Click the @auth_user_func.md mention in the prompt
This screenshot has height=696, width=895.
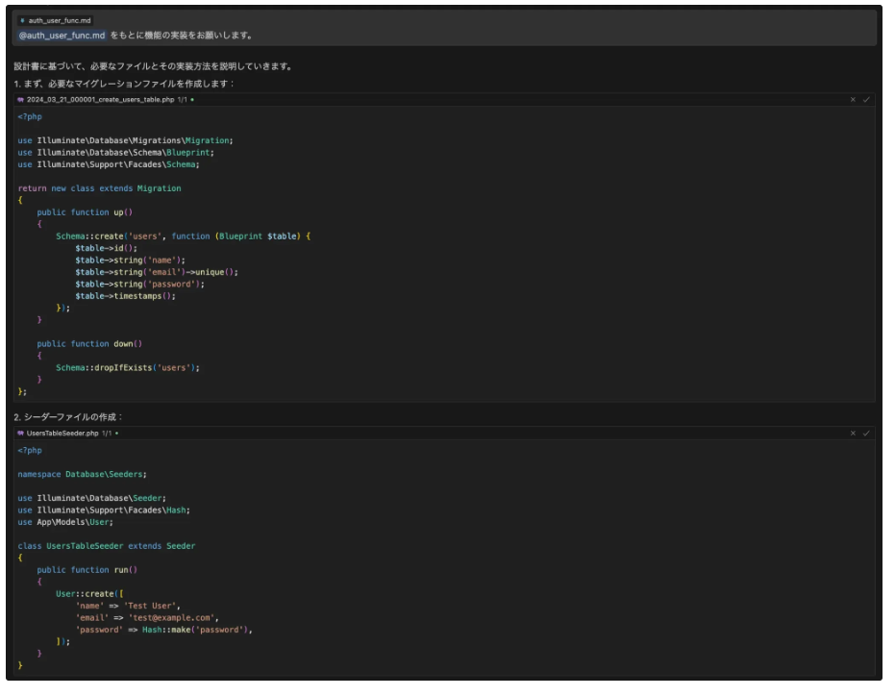[x=62, y=36]
